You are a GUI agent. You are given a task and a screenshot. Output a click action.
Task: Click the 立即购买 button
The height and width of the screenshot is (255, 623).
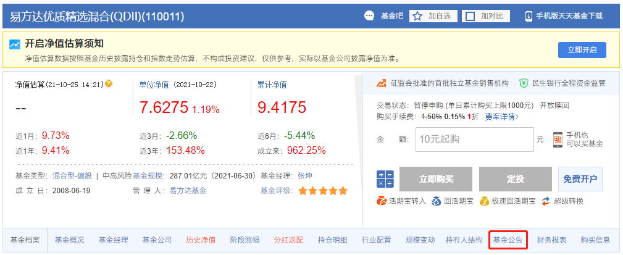click(x=436, y=179)
